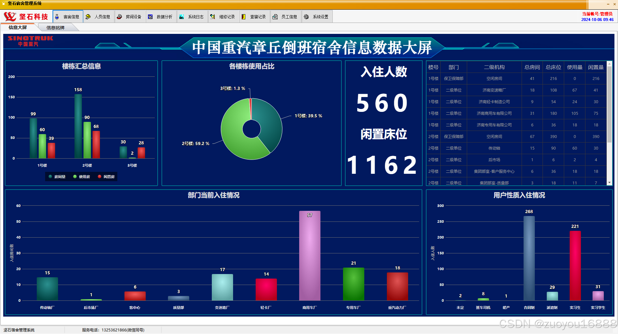Open the 查寝记录 toolbar button
Screen dimensions: 618x334
coord(255,17)
